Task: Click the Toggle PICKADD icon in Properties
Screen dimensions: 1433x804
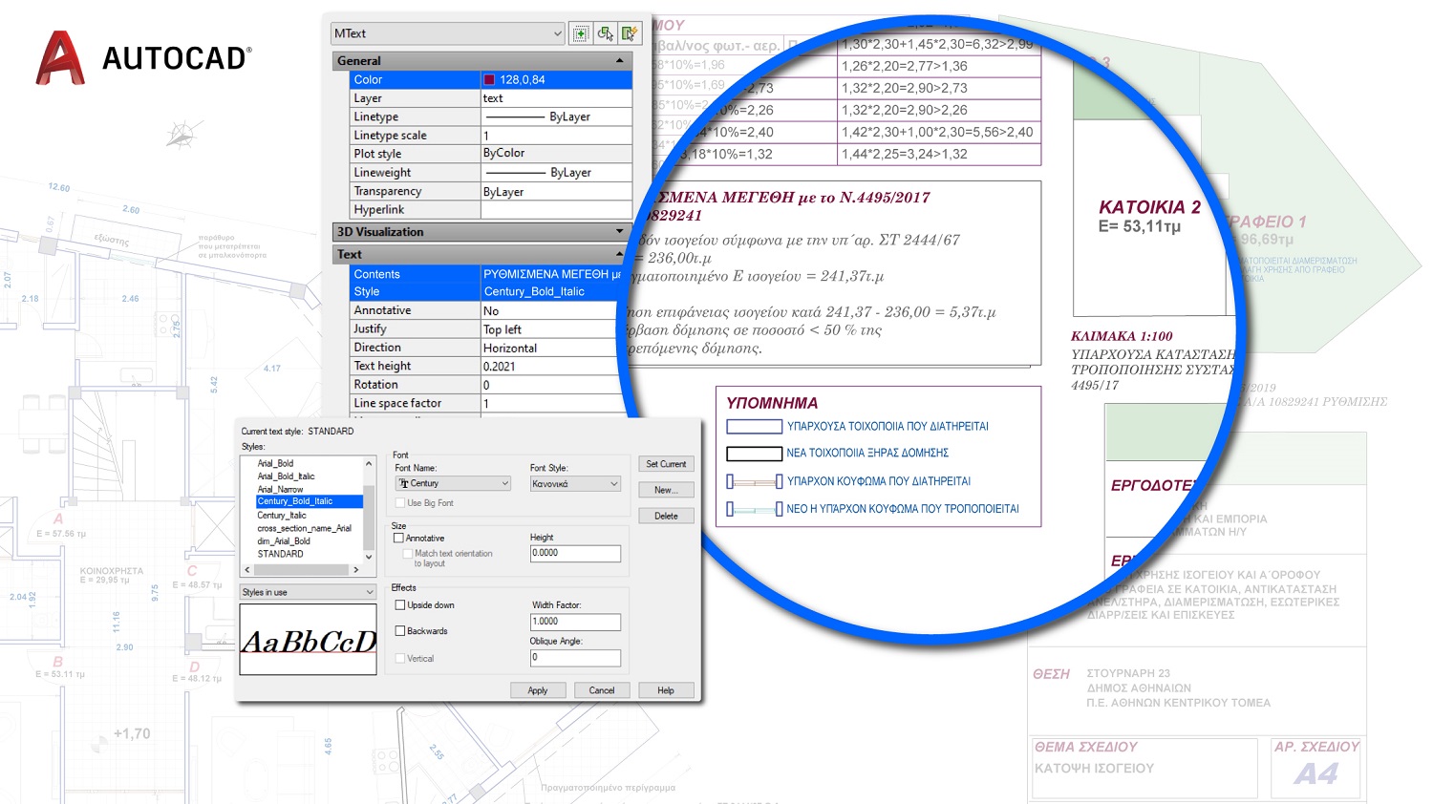Action: (581, 33)
